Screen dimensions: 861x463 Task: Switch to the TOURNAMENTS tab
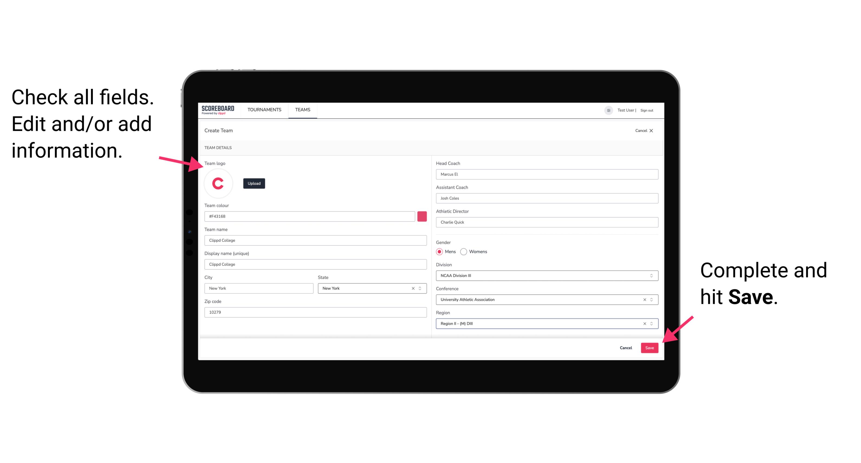coord(265,109)
